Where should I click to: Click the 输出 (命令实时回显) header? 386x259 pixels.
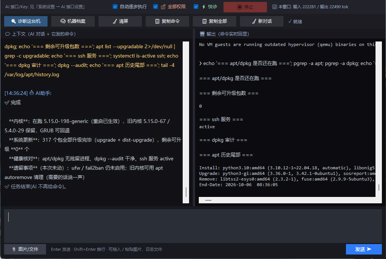click(225, 34)
